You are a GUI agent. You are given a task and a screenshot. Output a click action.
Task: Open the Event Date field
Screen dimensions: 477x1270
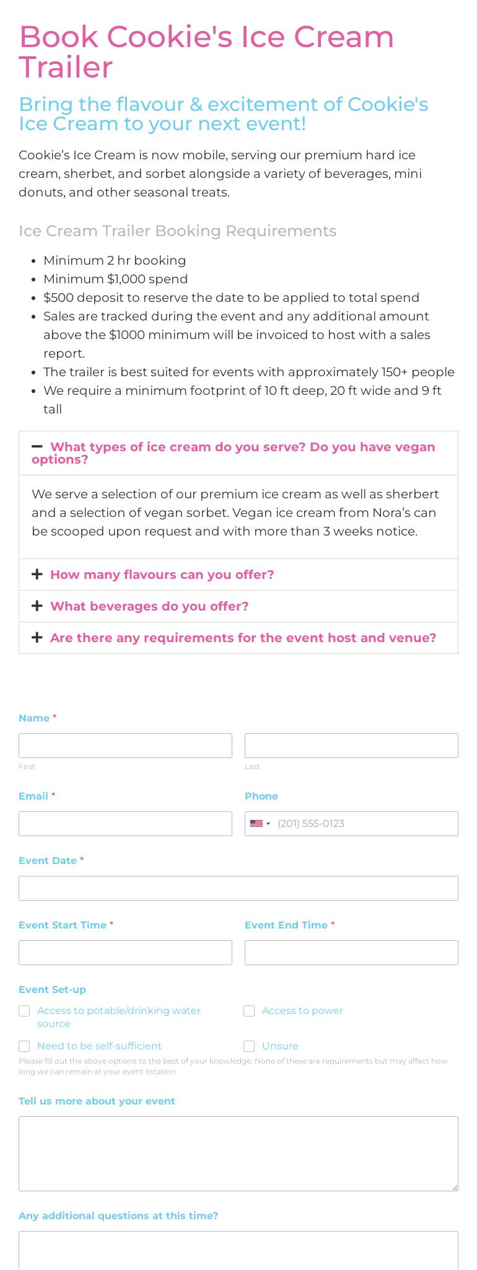[x=239, y=888]
